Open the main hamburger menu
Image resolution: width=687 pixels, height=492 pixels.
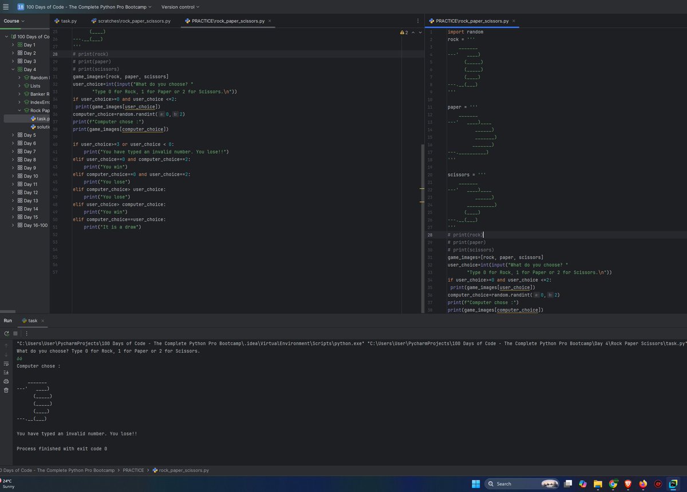pos(6,7)
